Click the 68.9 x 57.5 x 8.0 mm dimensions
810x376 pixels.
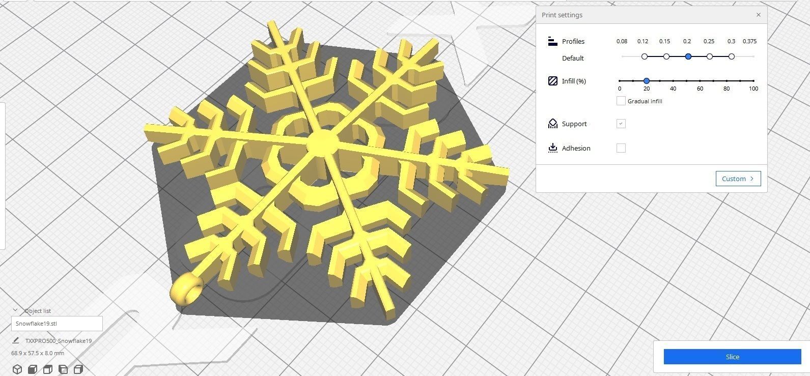38,353
